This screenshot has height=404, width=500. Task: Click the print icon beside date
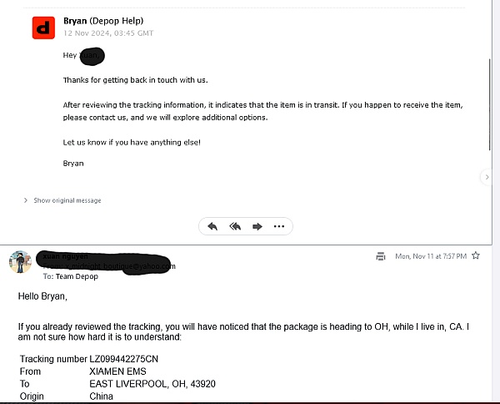pos(381,256)
